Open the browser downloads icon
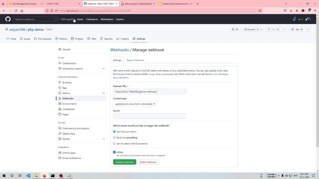 point(291,11)
